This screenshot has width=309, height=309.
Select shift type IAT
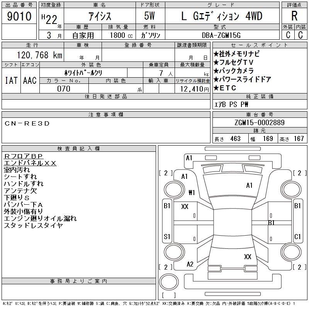tap(11, 80)
